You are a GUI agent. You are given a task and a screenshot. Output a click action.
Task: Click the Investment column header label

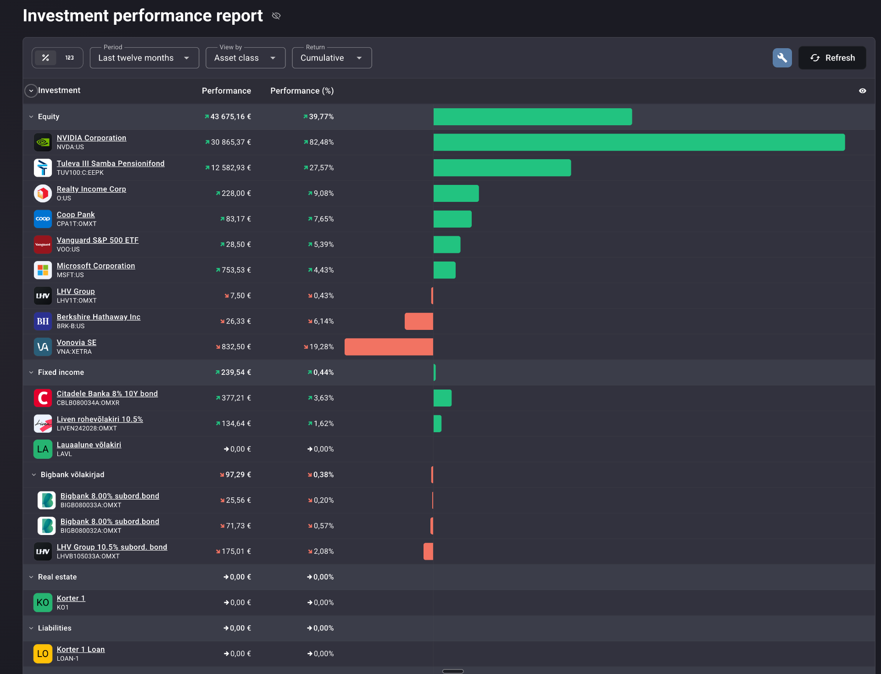tap(59, 90)
